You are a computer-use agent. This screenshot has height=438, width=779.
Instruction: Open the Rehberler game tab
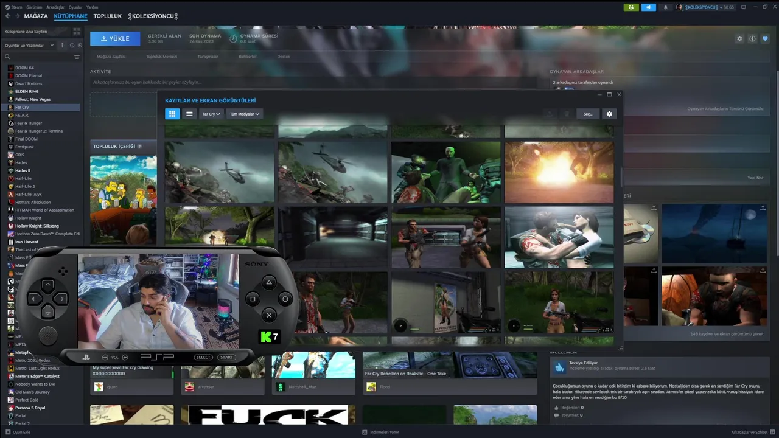coord(247,57)
